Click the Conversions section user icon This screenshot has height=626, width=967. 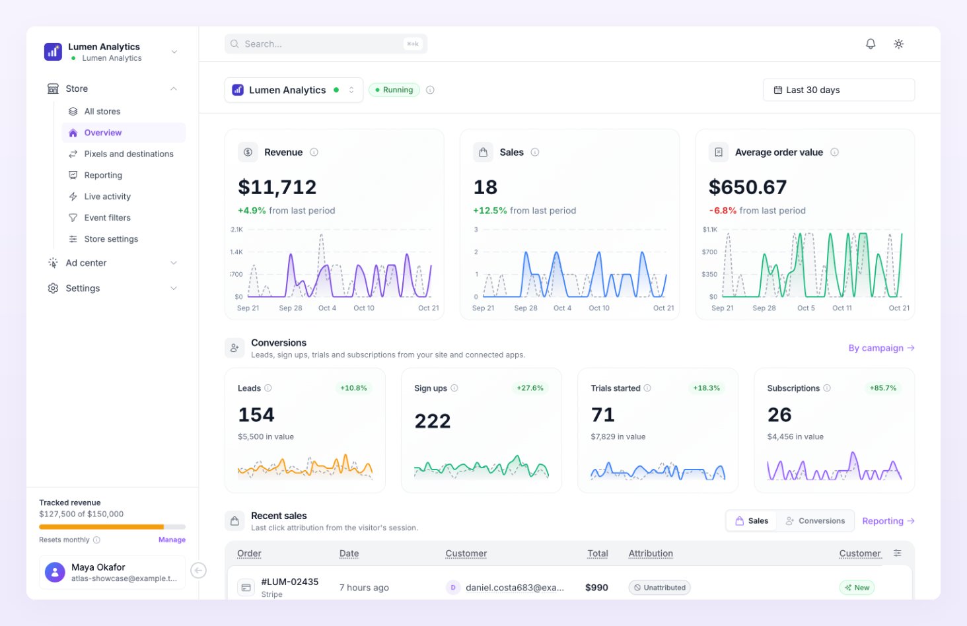[x=234, y=348]
